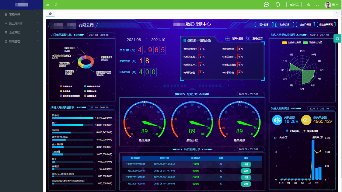
Task: Click the 研磨剂 ranking progress bar
Action: pos(73,118)
